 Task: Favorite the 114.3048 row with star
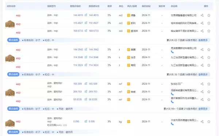pos(209,57)
